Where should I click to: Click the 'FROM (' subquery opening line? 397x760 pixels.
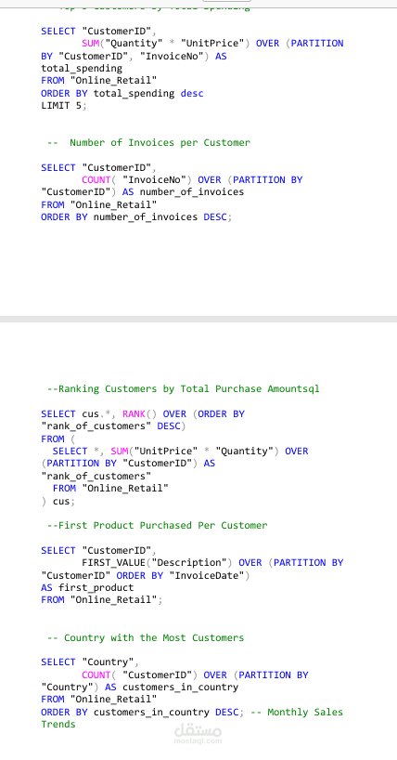58,439
